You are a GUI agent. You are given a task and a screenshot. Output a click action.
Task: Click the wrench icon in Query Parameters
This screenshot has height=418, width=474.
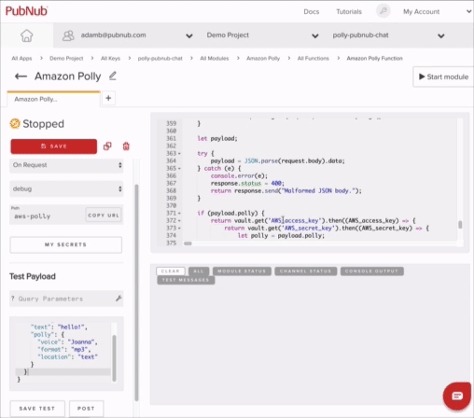118,299
